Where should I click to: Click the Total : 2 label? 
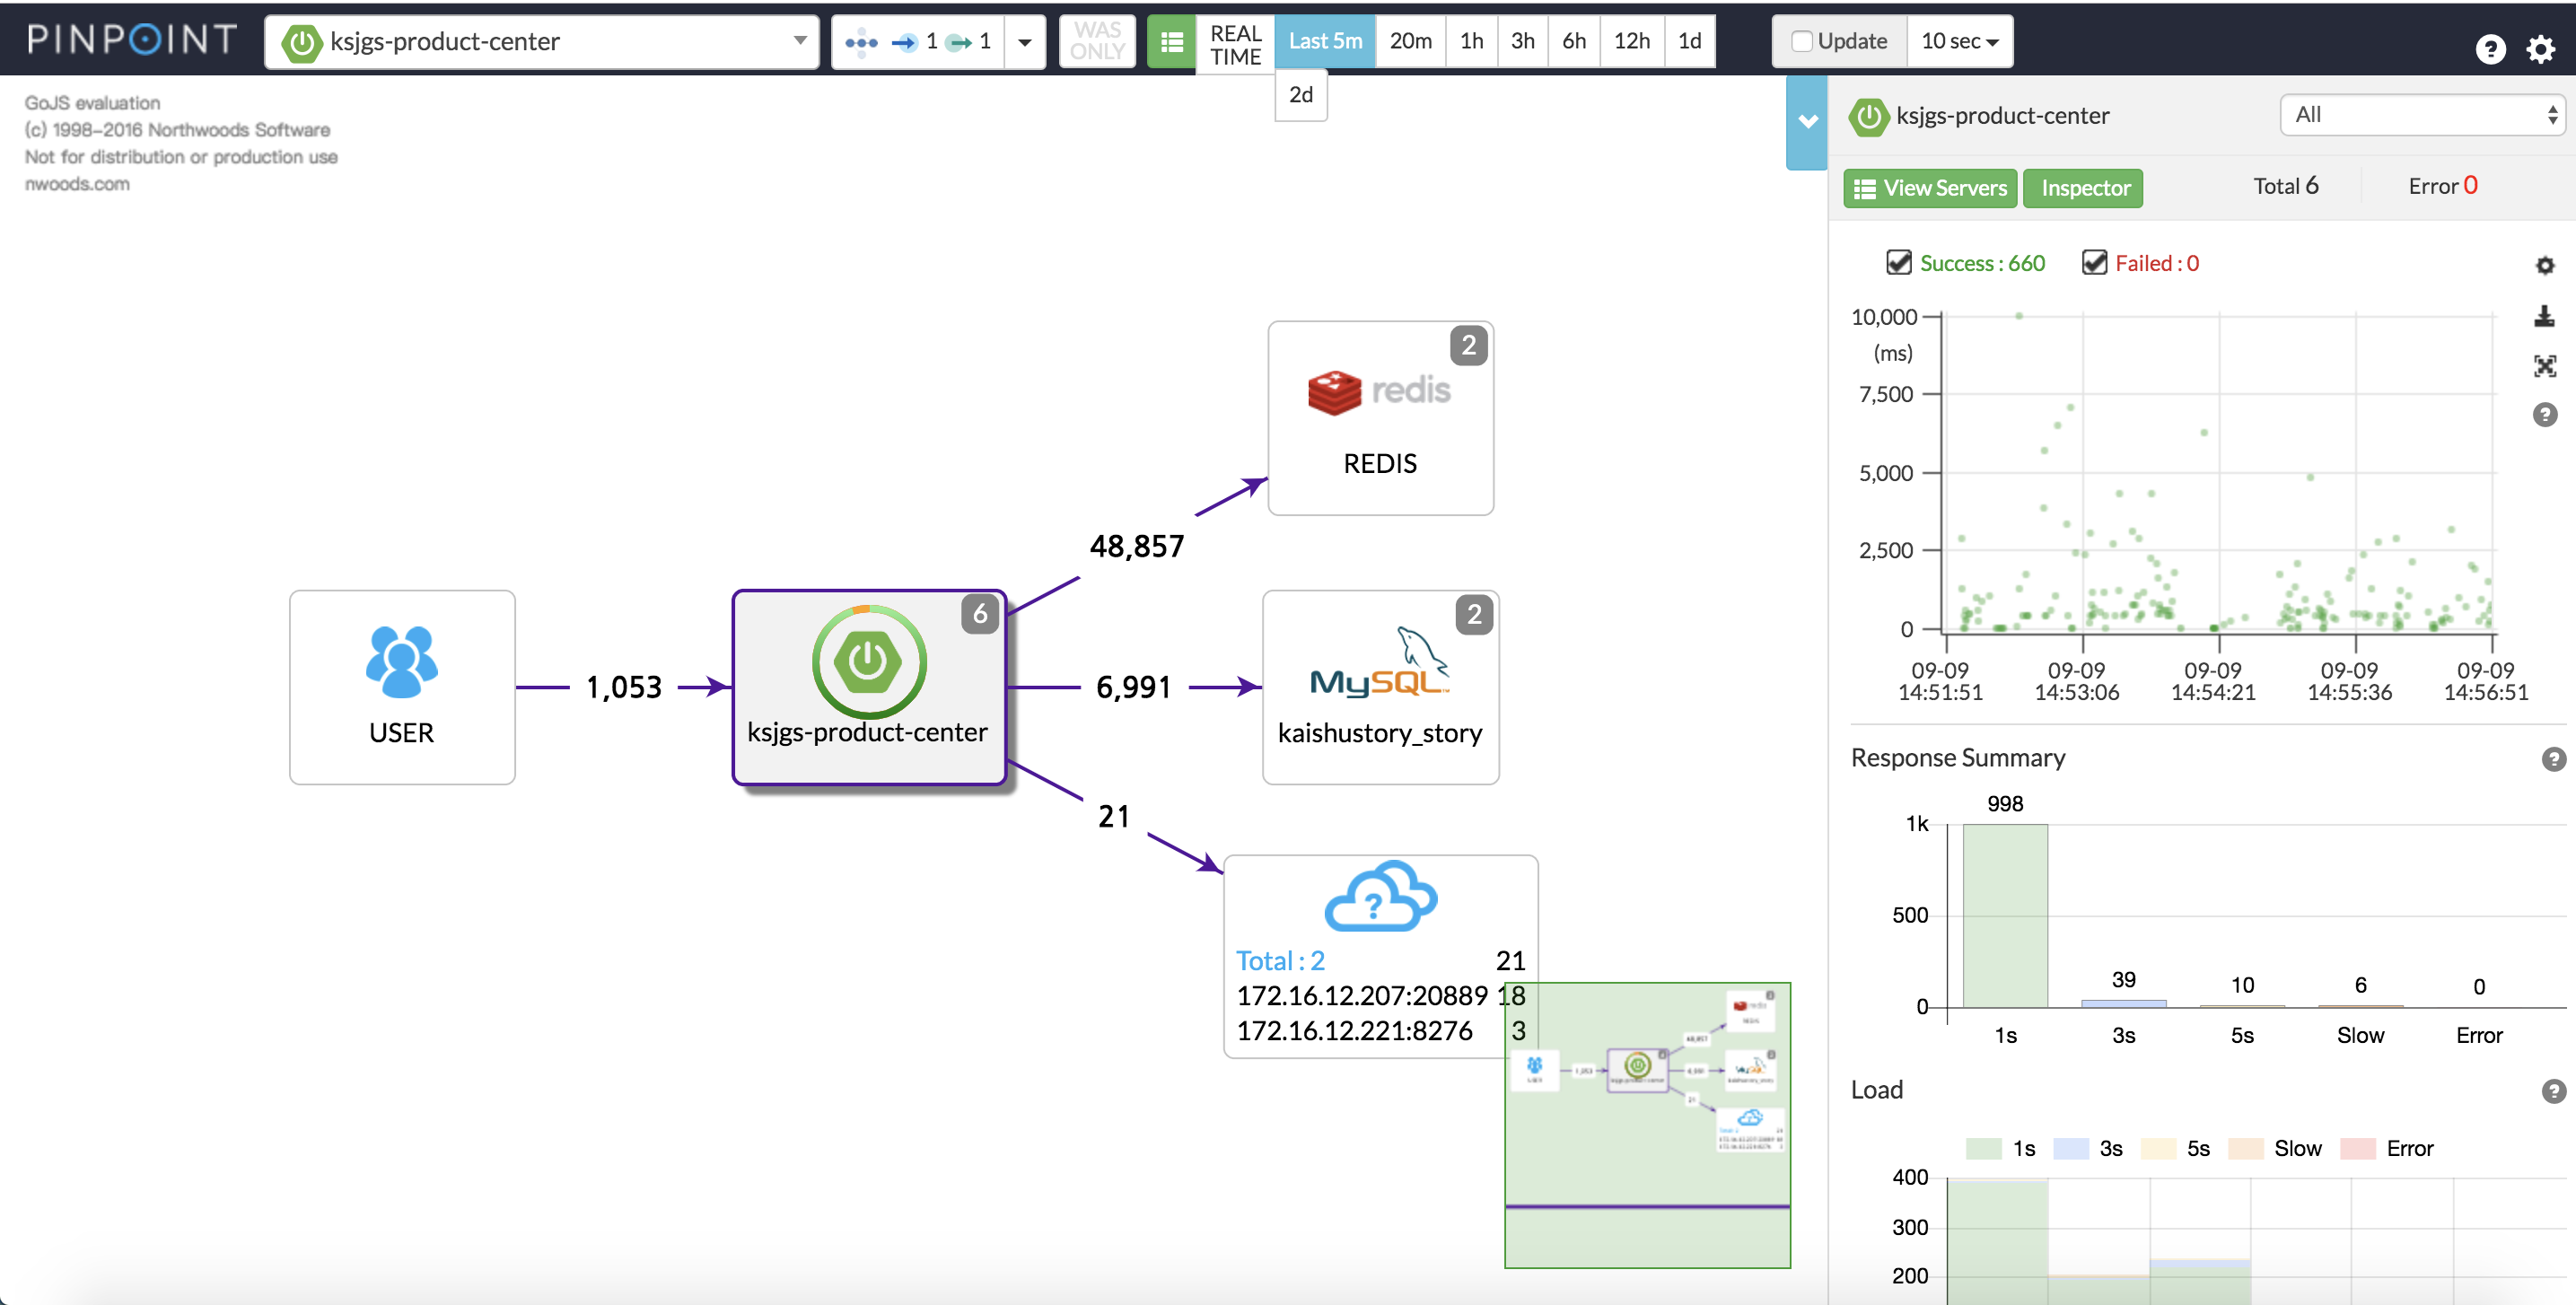1280,961
